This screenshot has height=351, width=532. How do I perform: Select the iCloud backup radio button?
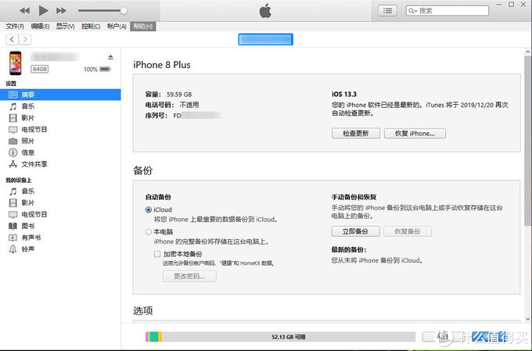(x=149, y=210)
